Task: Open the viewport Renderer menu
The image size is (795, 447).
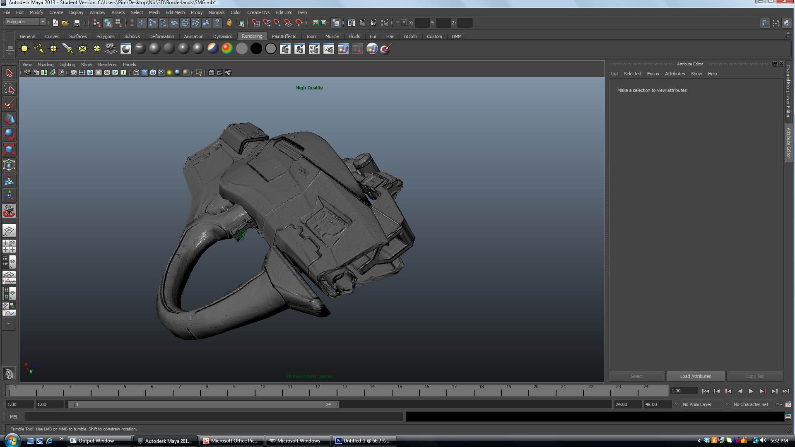Action: point(107,65)
